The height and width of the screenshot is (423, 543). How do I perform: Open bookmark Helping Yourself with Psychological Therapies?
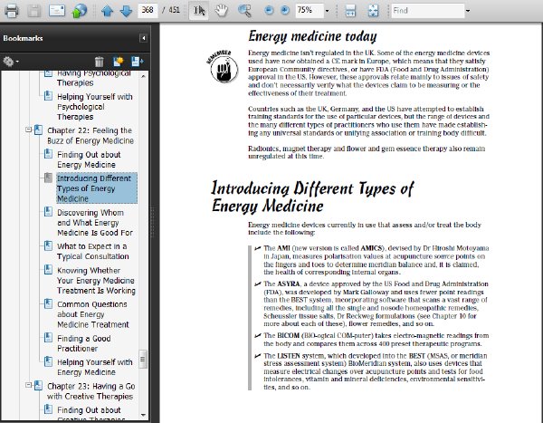pyautogui.click(x=94, y=107)
